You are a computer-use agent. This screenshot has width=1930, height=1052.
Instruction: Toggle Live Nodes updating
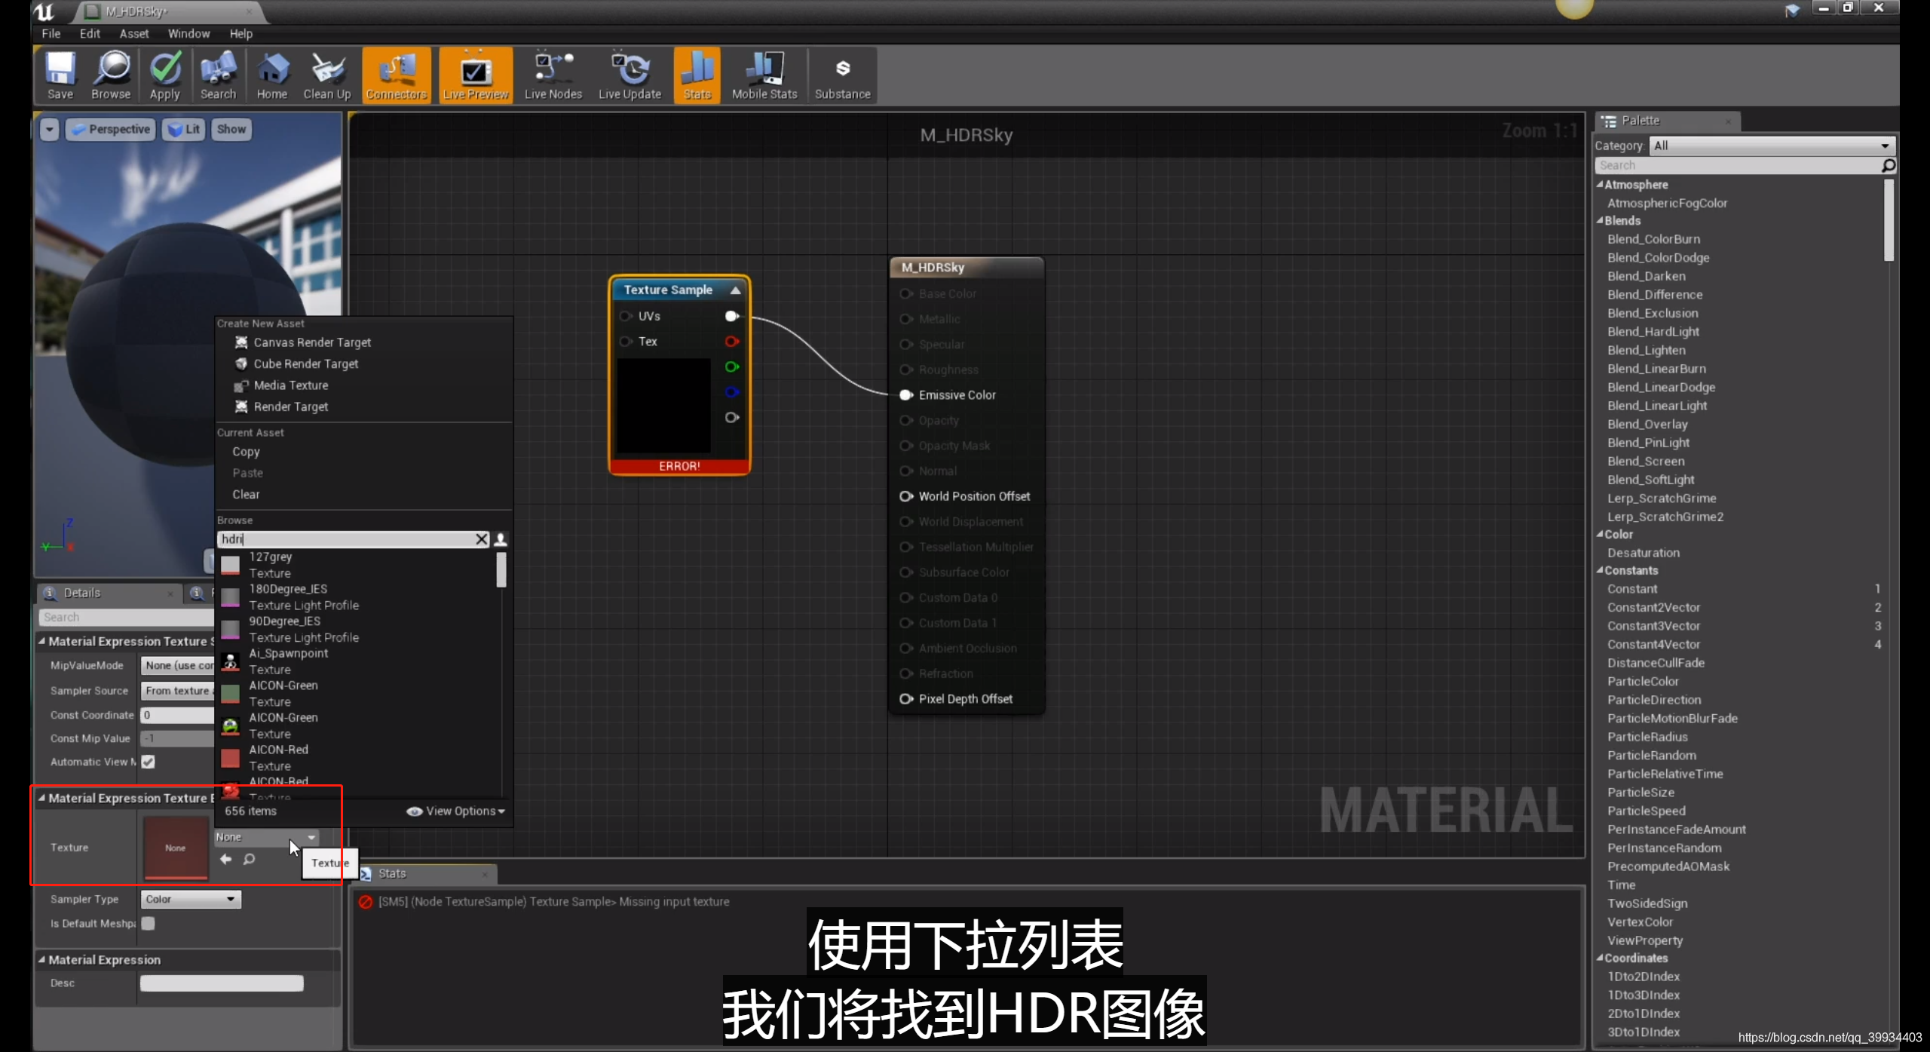[553, 75]
